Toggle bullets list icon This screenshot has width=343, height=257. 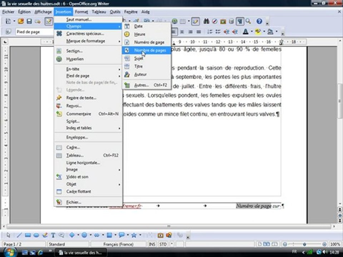218,32
